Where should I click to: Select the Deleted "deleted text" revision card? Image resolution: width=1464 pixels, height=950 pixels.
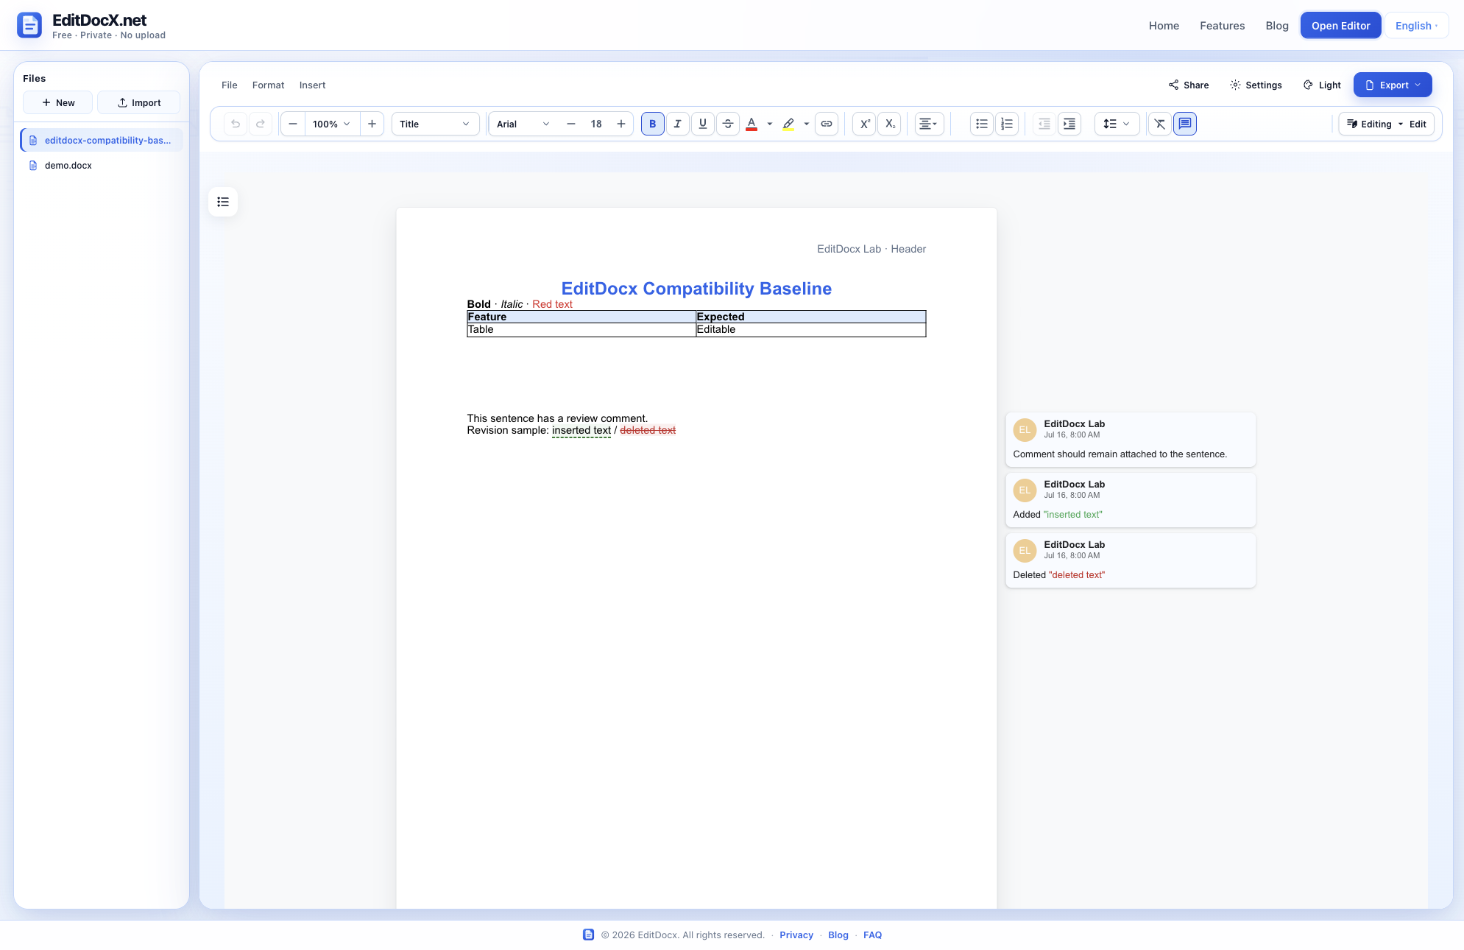click(x=1131, y=560)
